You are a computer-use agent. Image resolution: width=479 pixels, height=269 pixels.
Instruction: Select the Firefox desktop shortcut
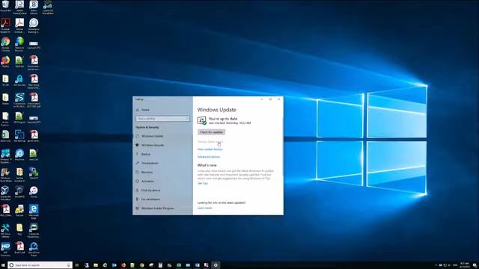[5, 61]
